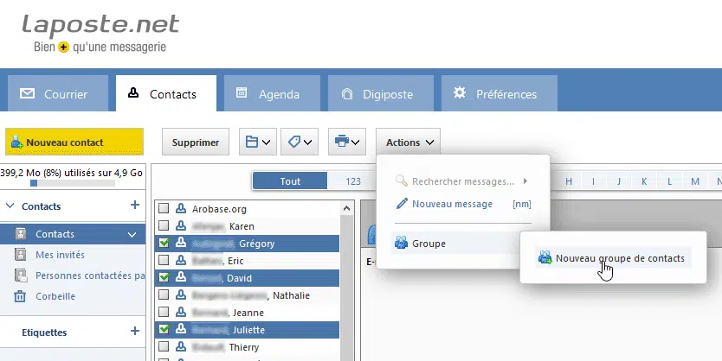The height and width of the screenshot is (361, 722).
Task: Collapse the Contacts sidebar section
Action: tap(10, 206)
